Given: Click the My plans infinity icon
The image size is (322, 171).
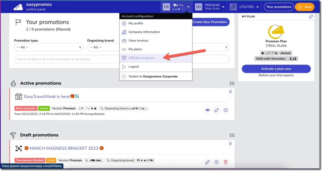Looking at the screenshot, I should [x=124, y=49].
